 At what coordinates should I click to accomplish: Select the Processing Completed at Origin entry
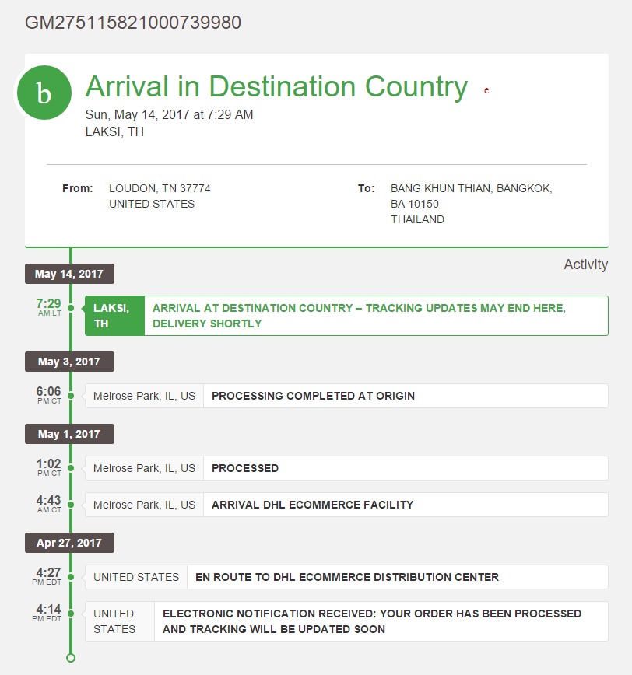point(346,396)
